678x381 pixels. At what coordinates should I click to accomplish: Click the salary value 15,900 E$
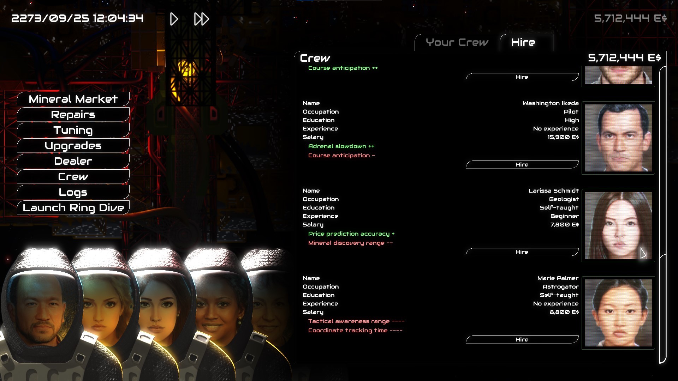click(x=563, y=137)
